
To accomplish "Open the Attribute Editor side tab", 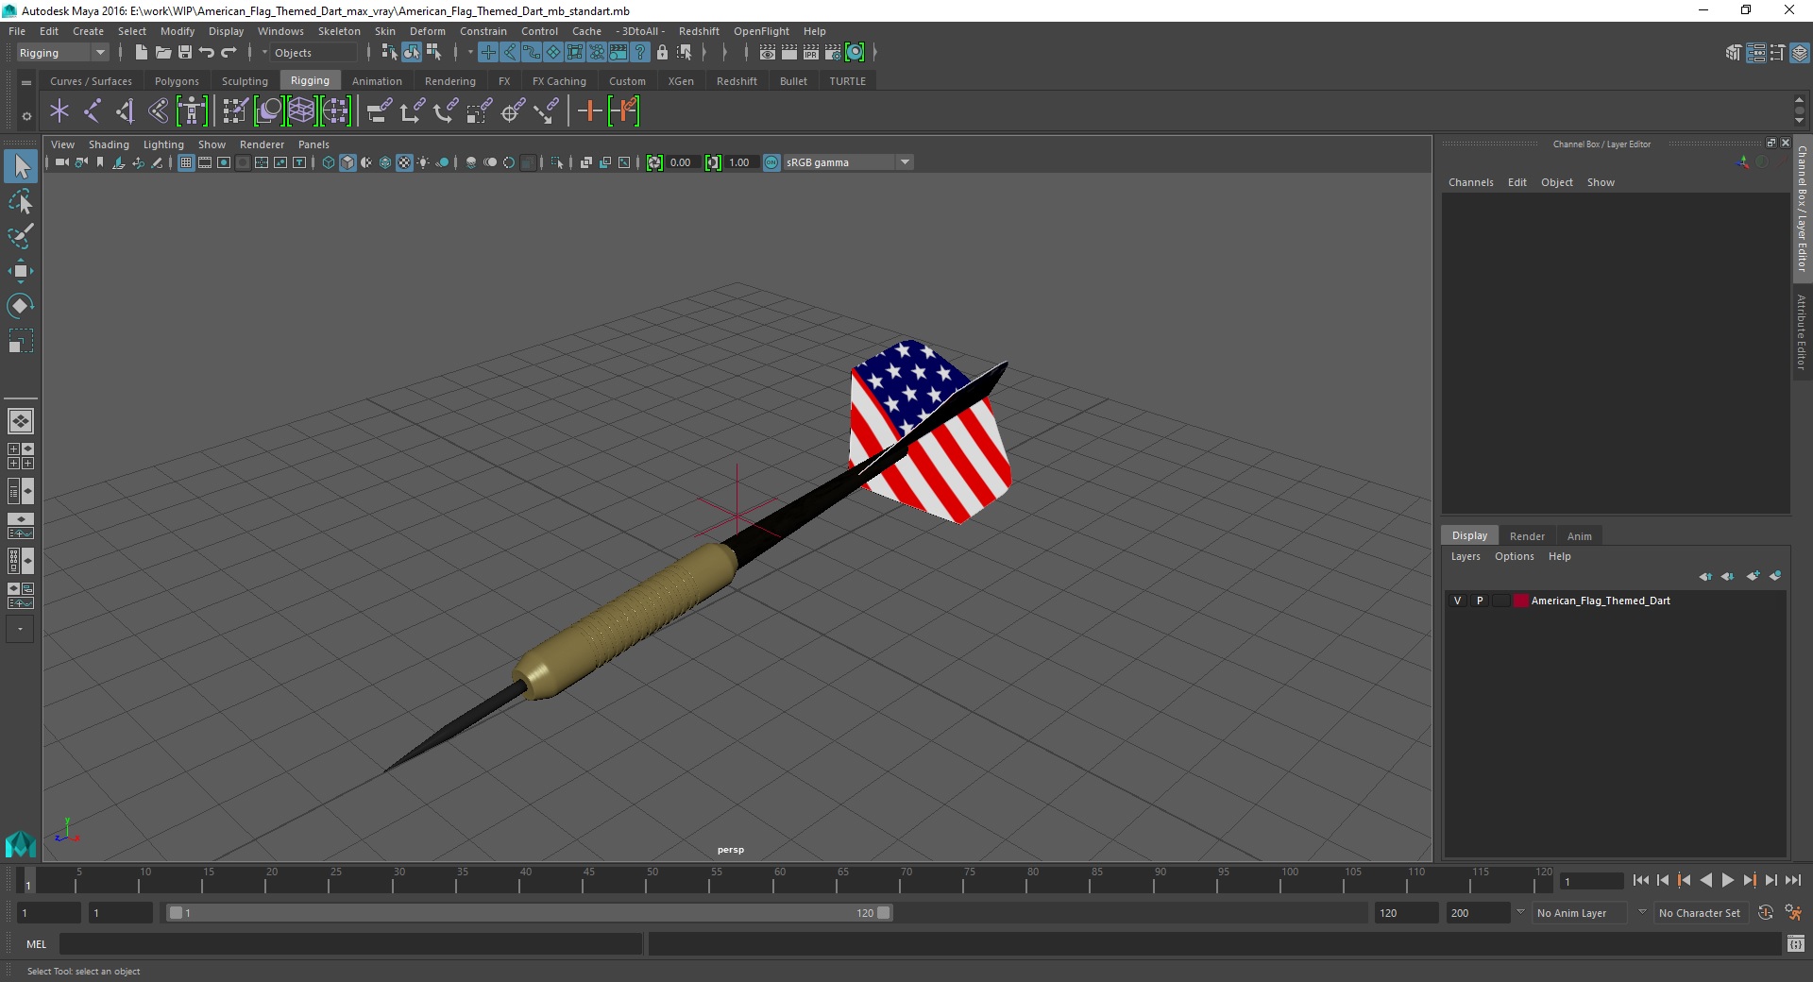I will tap(1802, 331).
